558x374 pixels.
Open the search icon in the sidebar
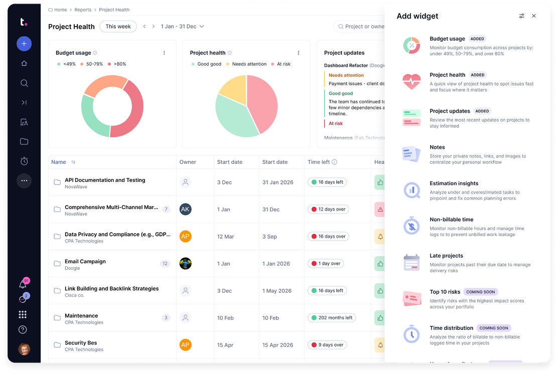(x=24, y=83)
